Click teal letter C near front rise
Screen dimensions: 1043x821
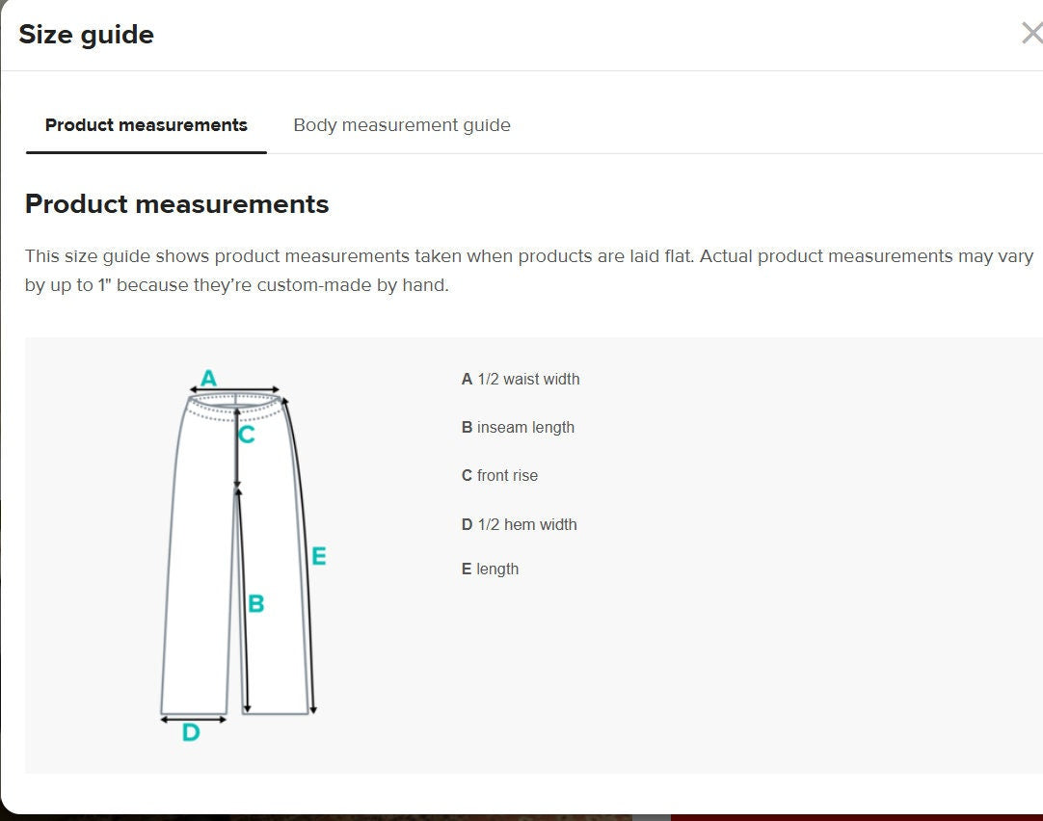click(247, 436)
